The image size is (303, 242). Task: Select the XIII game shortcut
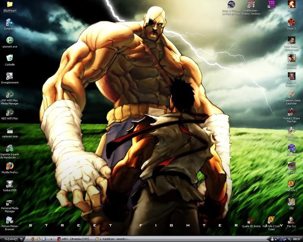coord(291,204)
